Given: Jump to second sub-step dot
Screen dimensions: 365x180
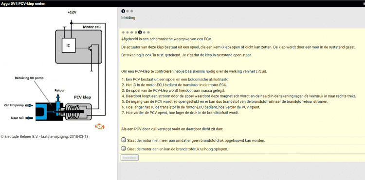Looking at the screenshot, I should (128, 33).
